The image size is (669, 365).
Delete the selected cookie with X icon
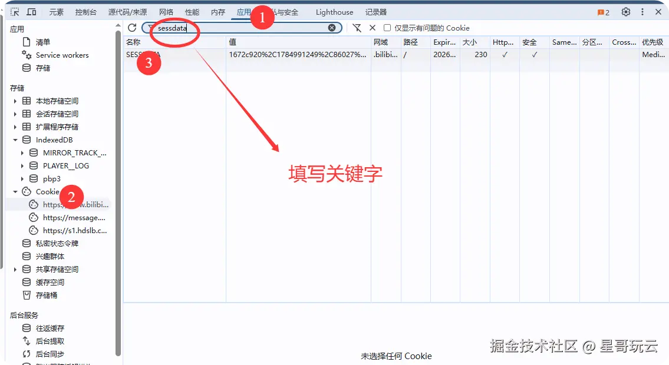coord(373,28)
